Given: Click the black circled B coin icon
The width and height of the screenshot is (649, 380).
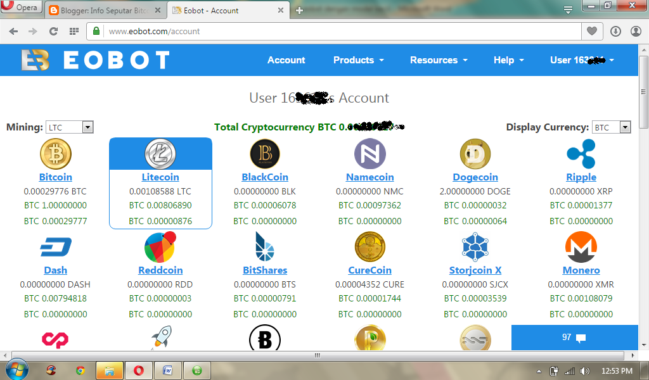Looking at the screenshot, I should tap(265, 338).
